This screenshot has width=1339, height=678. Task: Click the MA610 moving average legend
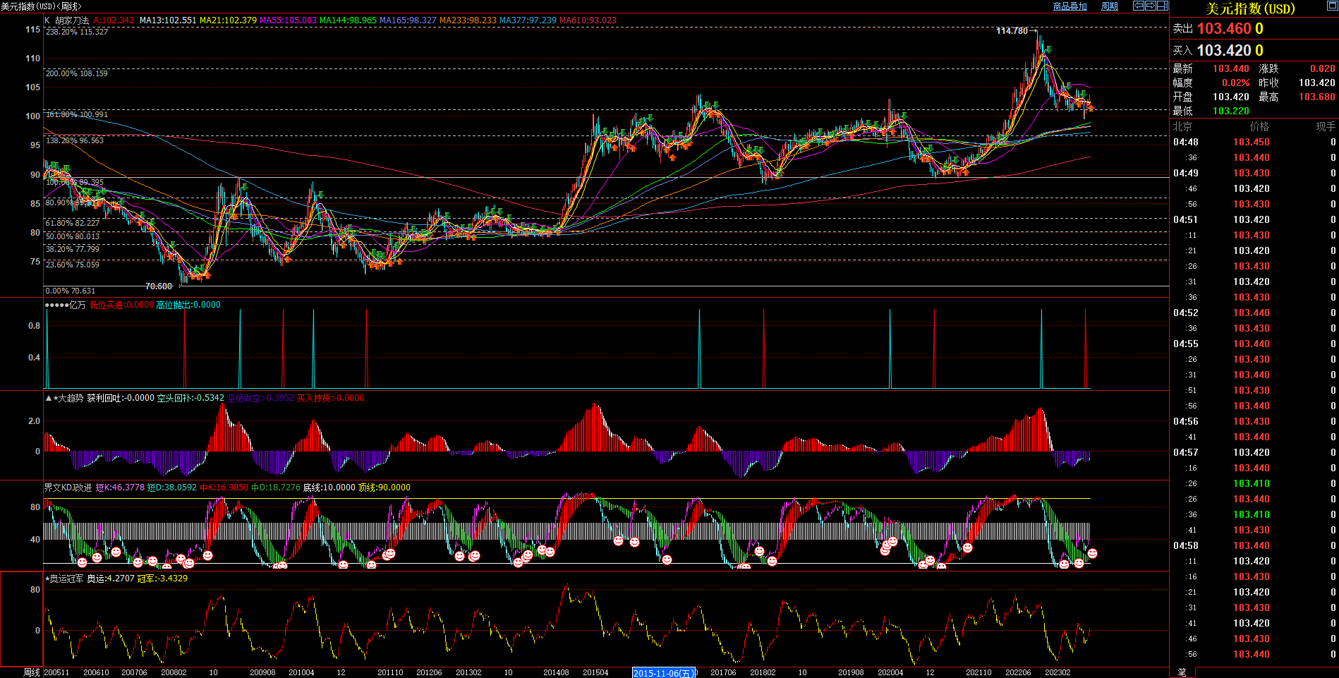(588, 20)
